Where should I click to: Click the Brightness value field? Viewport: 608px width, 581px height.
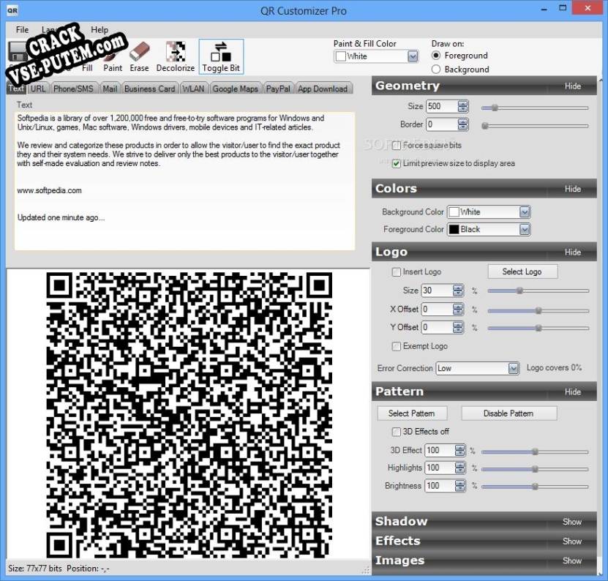click(440, 486)
